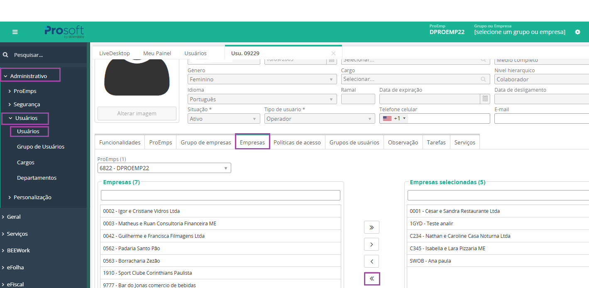Click the Cargo field search icon
589x288 pixels.
(x=483, y=79)
